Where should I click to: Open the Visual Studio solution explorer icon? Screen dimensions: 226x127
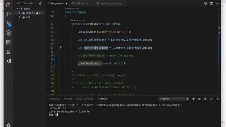click(x=8, y=61)
